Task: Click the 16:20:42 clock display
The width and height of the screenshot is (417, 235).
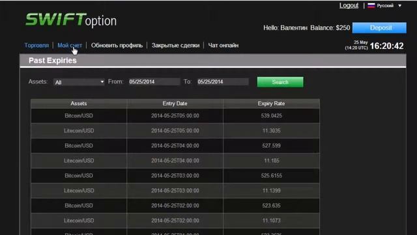Action: (x=386, y=46)
